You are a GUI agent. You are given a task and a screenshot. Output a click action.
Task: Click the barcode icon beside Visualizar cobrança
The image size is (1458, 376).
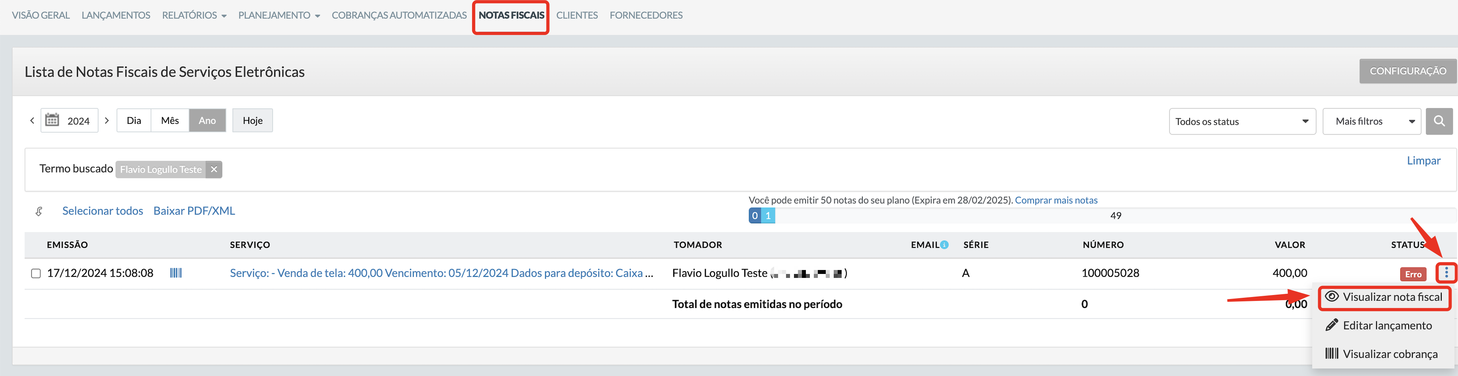pyautogui.click(x=1332, y=353)
